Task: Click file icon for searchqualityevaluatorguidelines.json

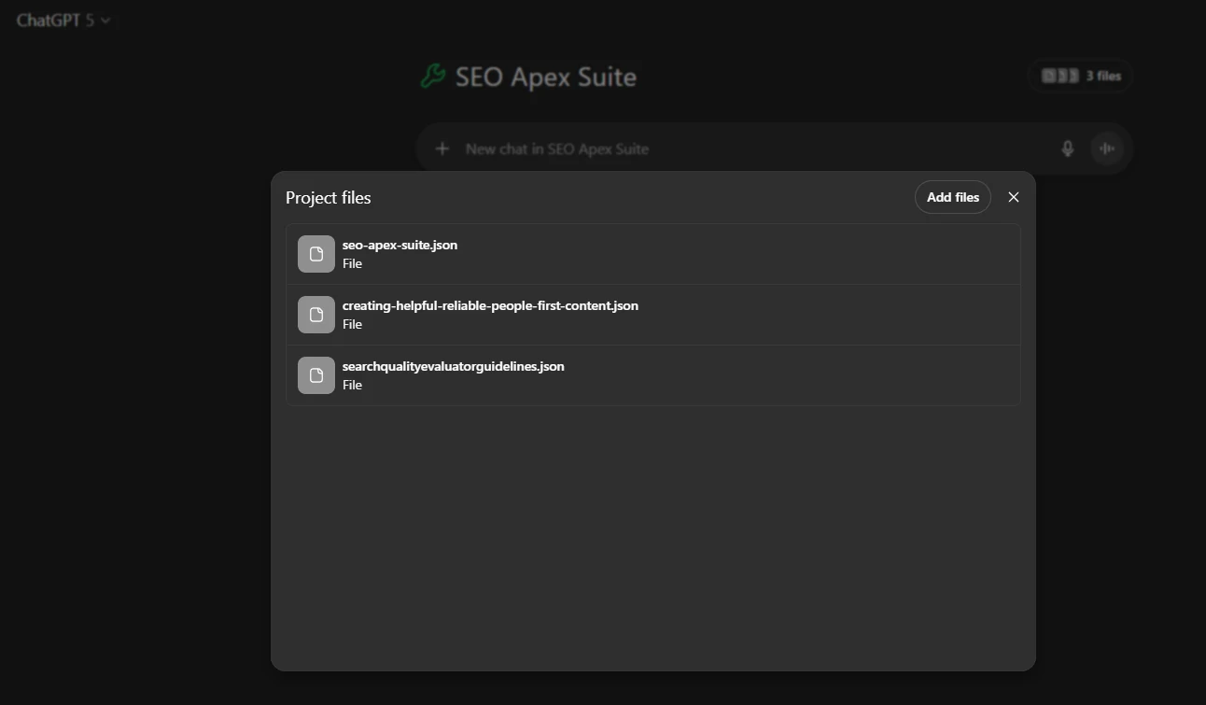Action: tap(316, 375)
